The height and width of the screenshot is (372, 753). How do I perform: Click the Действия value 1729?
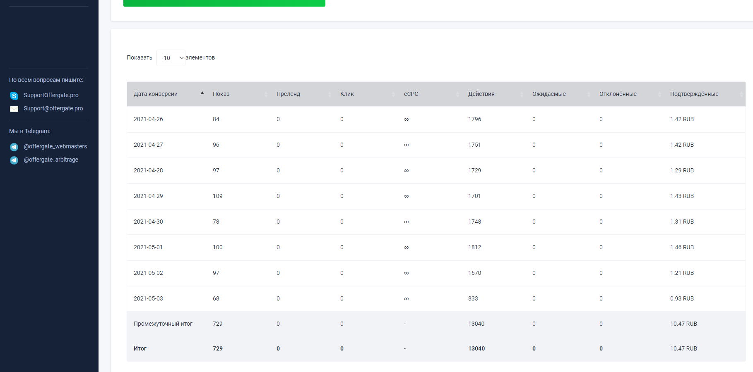click(475, 170)
